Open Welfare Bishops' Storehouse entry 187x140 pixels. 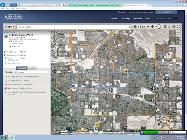click(x=27, y=93)
